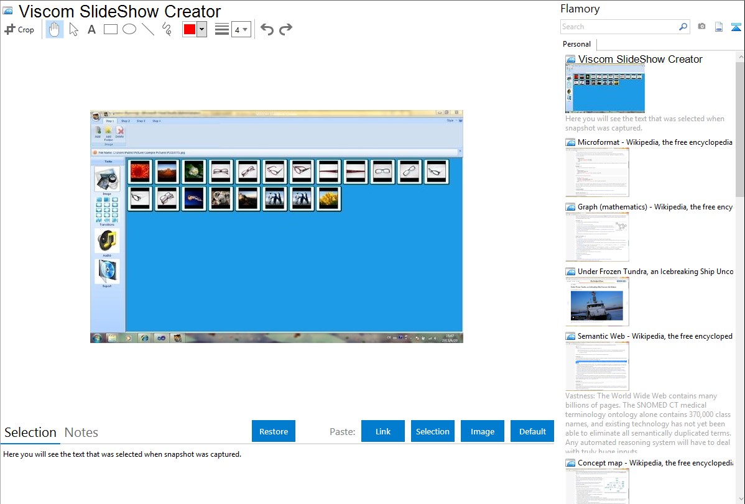Click the Microformat - Wikipedia title
The image size is (745, 504).
pyautogui.click(x=655, y=142)
